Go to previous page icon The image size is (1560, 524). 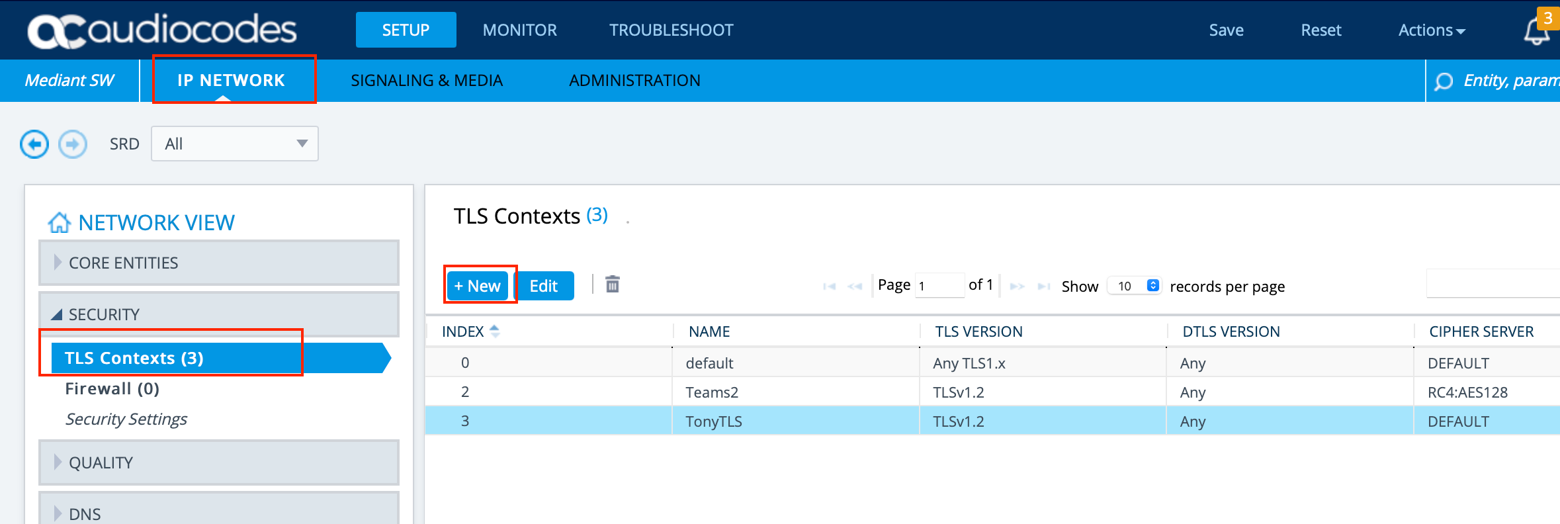tap(855, 286)
